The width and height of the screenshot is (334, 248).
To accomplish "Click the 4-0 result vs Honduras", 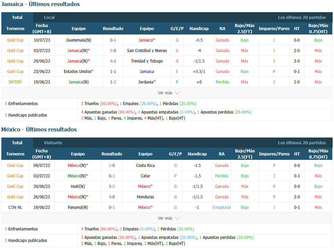I will point(112,197).
